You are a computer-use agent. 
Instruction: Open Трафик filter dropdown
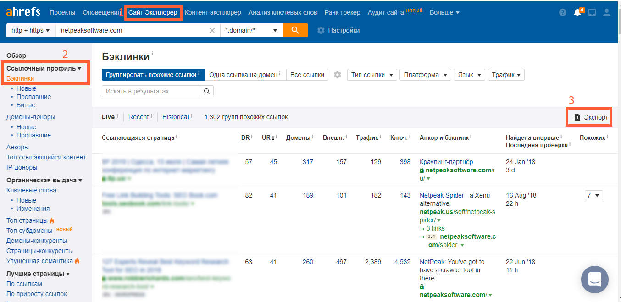[x=506, y=75]
